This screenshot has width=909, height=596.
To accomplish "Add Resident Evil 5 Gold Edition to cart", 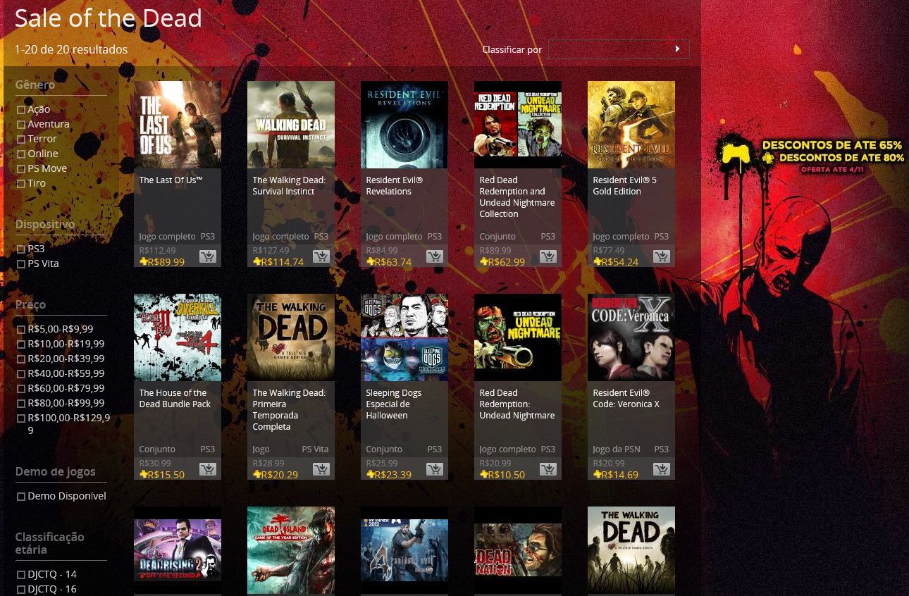I will click(662, 256).
